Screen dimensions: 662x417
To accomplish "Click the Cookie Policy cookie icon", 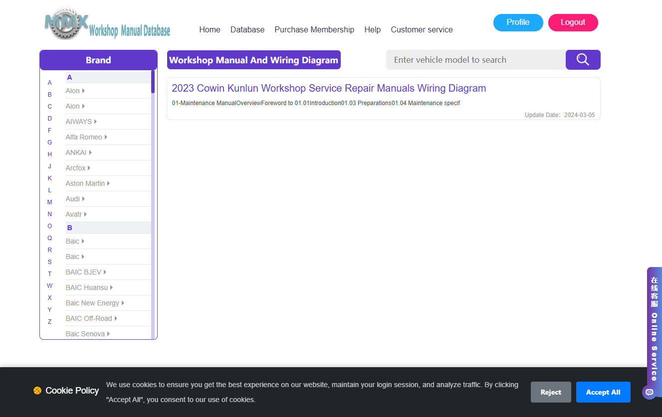I will (x=37, y=391).
